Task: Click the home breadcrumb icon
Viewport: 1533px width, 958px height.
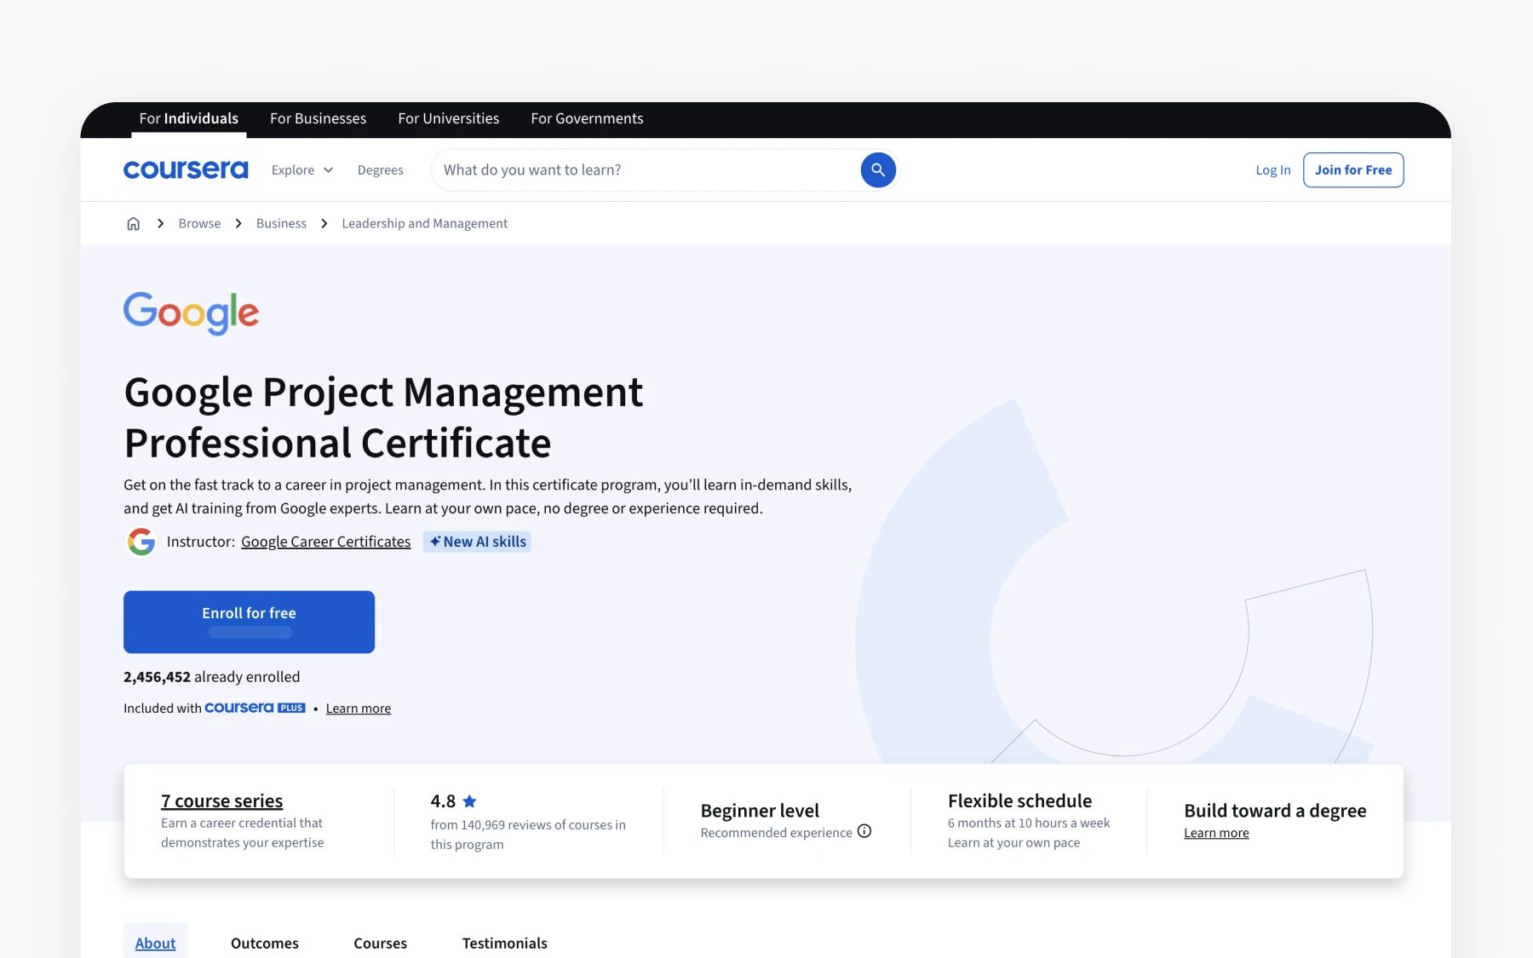Action: tap(134, 223)
